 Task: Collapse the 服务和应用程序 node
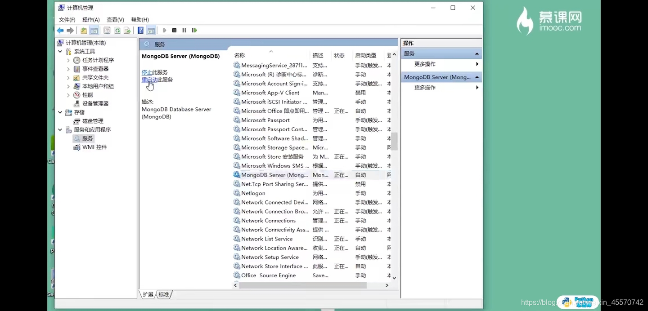click(60, 130)
